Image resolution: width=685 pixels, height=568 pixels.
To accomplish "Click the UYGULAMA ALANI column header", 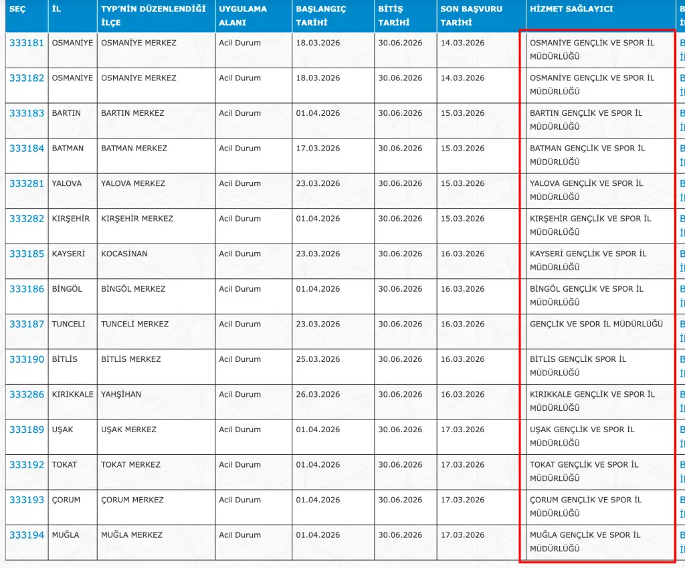I will coord(243,15).
